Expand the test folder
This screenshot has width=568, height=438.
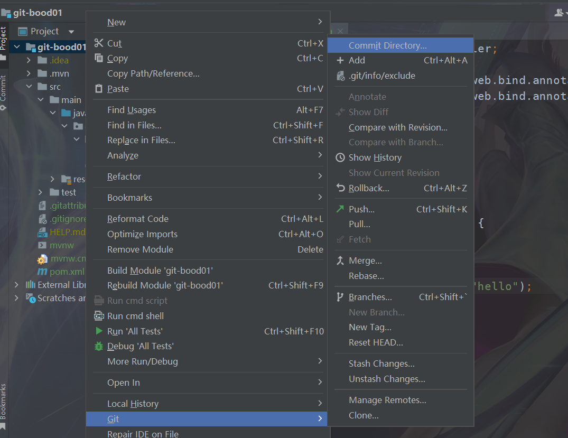point(41,192)
